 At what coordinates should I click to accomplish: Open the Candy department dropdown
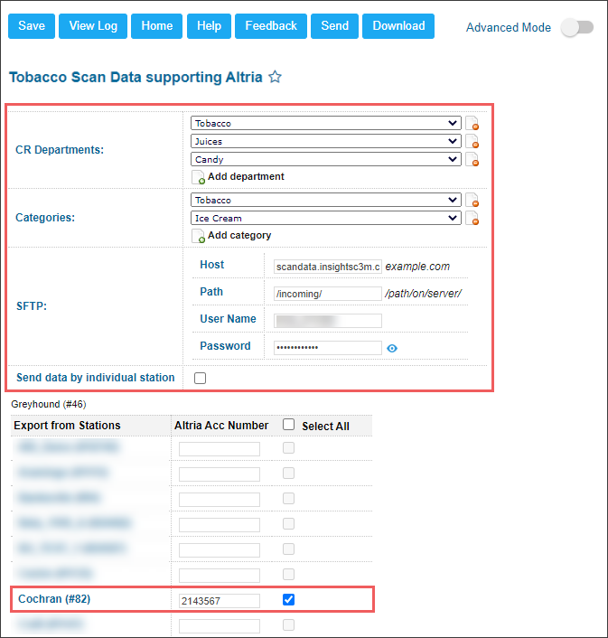click(326, 159)
